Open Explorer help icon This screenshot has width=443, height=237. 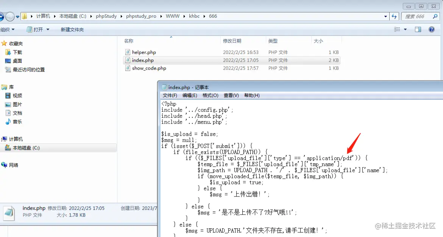pos(431,29)
